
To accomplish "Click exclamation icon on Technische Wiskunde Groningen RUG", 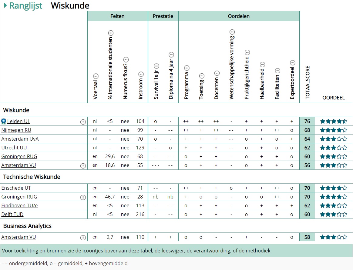I will (x=83, y=197).
